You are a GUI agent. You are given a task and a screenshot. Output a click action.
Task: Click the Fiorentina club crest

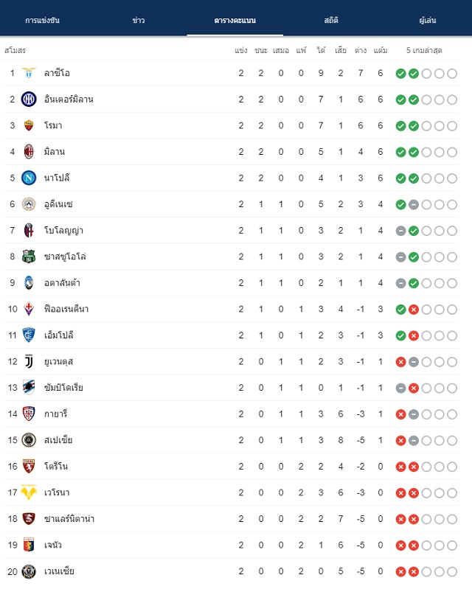click(29, 309)
